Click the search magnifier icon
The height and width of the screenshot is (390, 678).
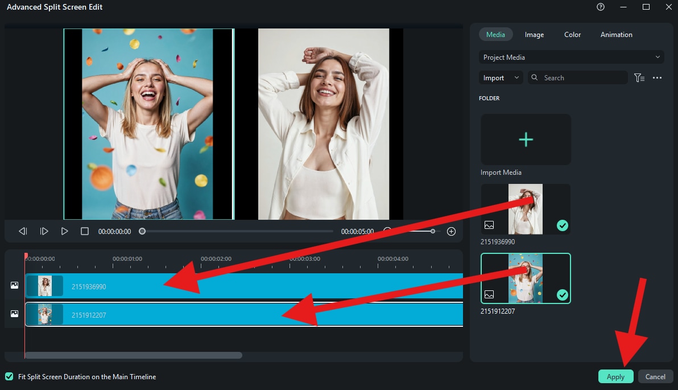click(x=535, y=77)
